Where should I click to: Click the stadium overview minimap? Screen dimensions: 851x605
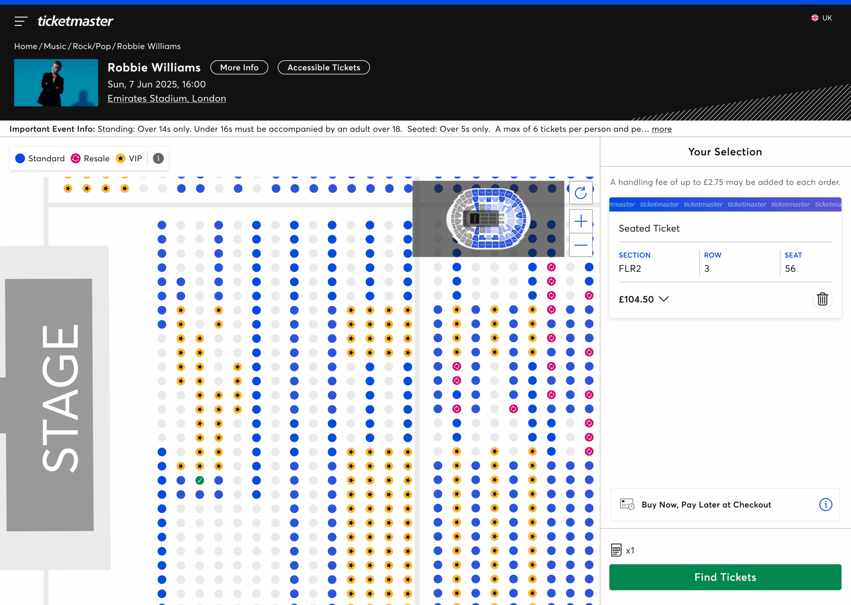[x=488, y=219]
